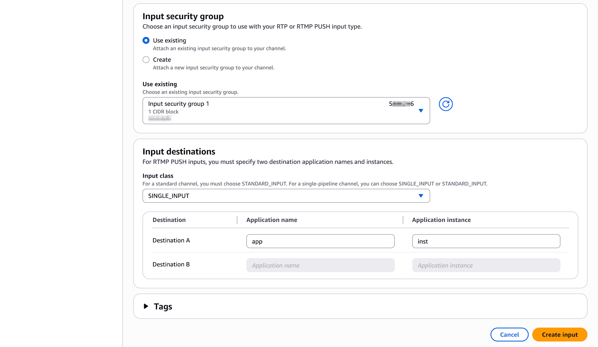Click the Input class label

pos(158,176)
